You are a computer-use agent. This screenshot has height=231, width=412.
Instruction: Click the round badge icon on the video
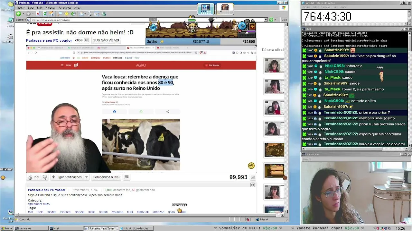tap(251, 166)
